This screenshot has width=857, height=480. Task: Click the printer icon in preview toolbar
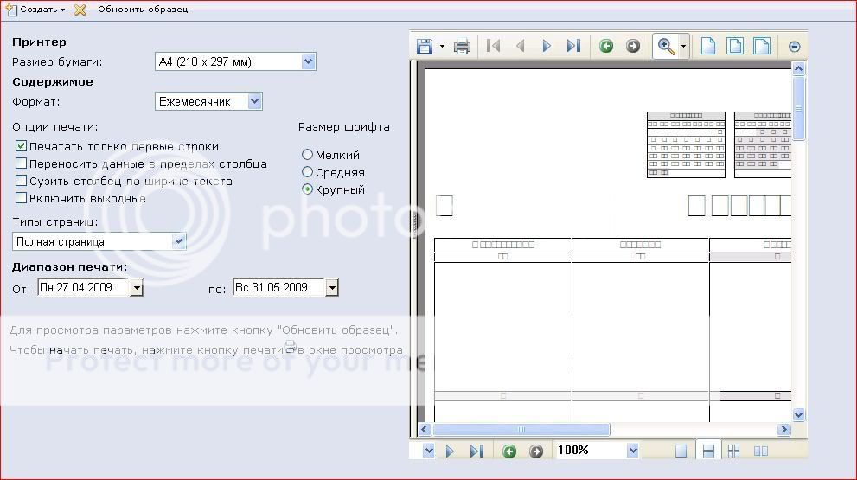[462, 47]
